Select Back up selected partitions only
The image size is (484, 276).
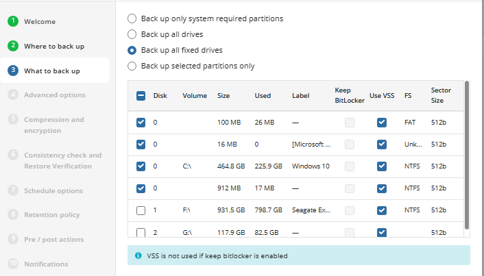(132, 66)
